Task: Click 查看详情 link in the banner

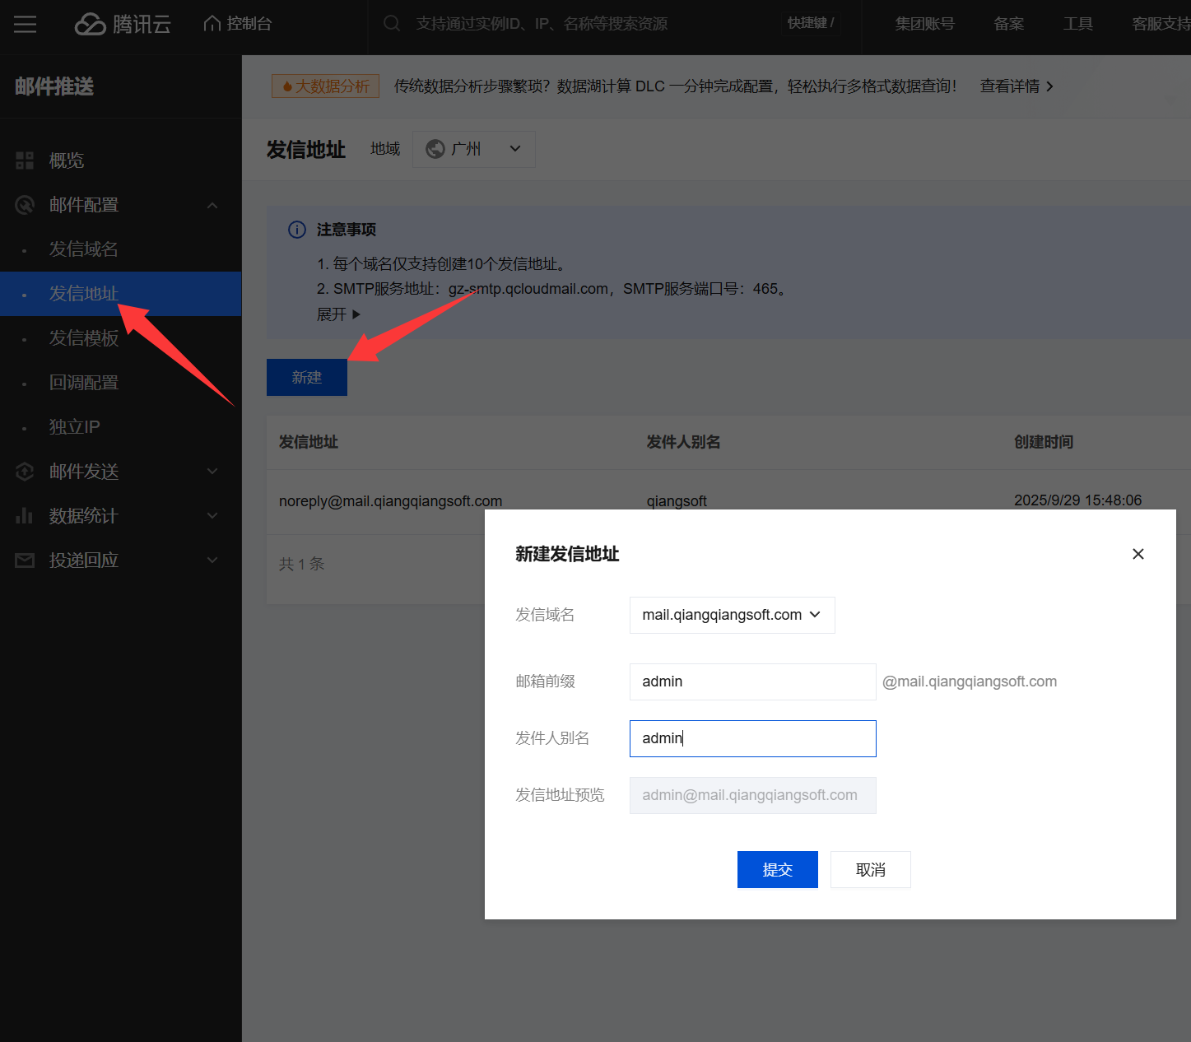Action: [1017, 86]
